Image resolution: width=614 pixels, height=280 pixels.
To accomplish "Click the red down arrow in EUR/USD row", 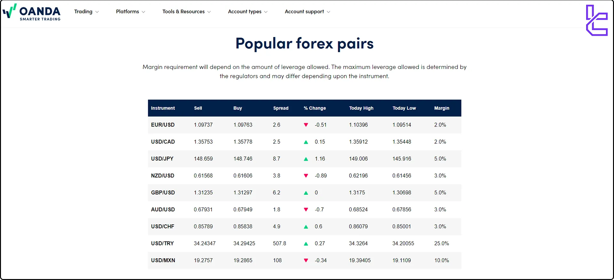I will pos(306,125).
